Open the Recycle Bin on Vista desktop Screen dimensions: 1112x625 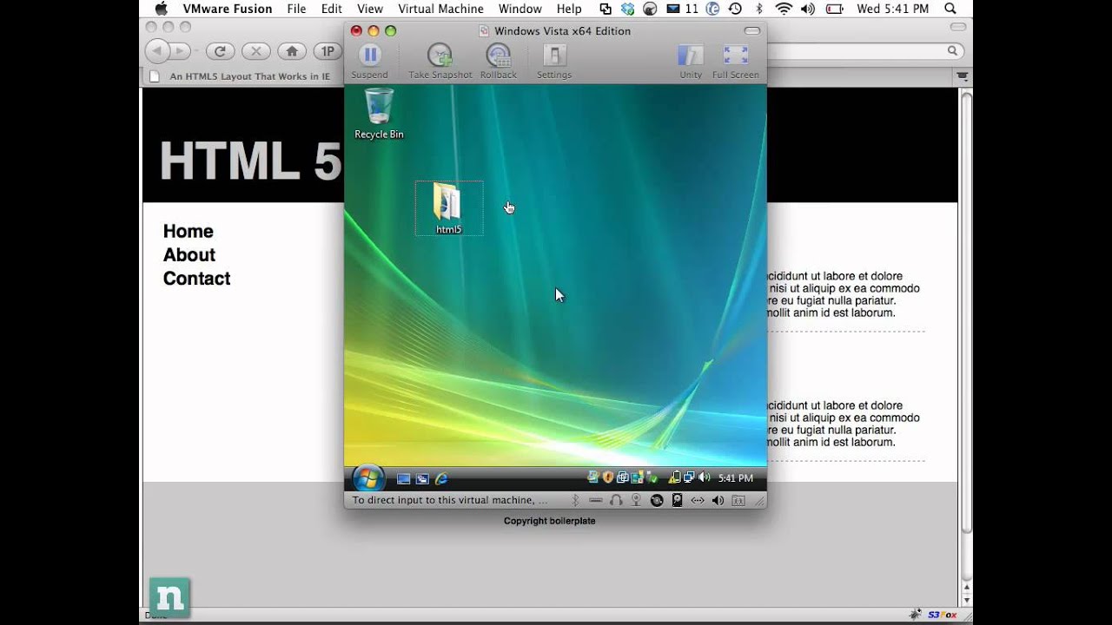pos(379,113)
